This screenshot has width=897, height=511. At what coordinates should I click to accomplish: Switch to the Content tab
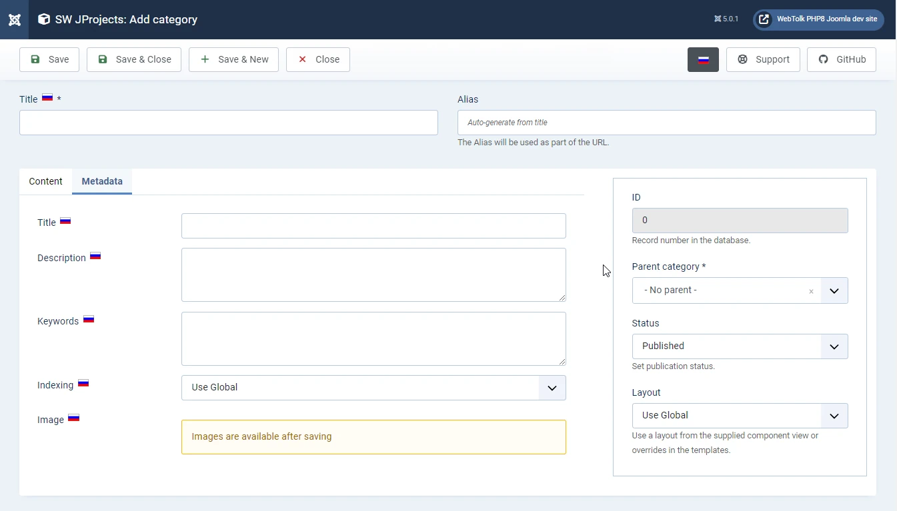[x=45, y=181]
